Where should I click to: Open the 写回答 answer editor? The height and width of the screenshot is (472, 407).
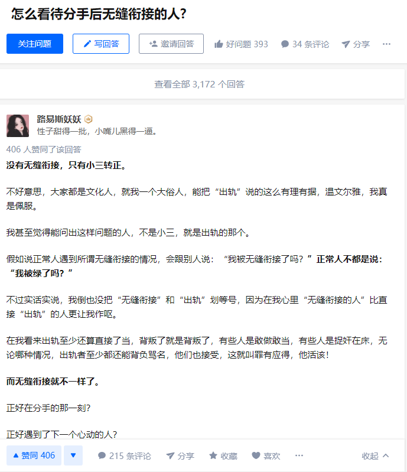(x=101, y=44)
